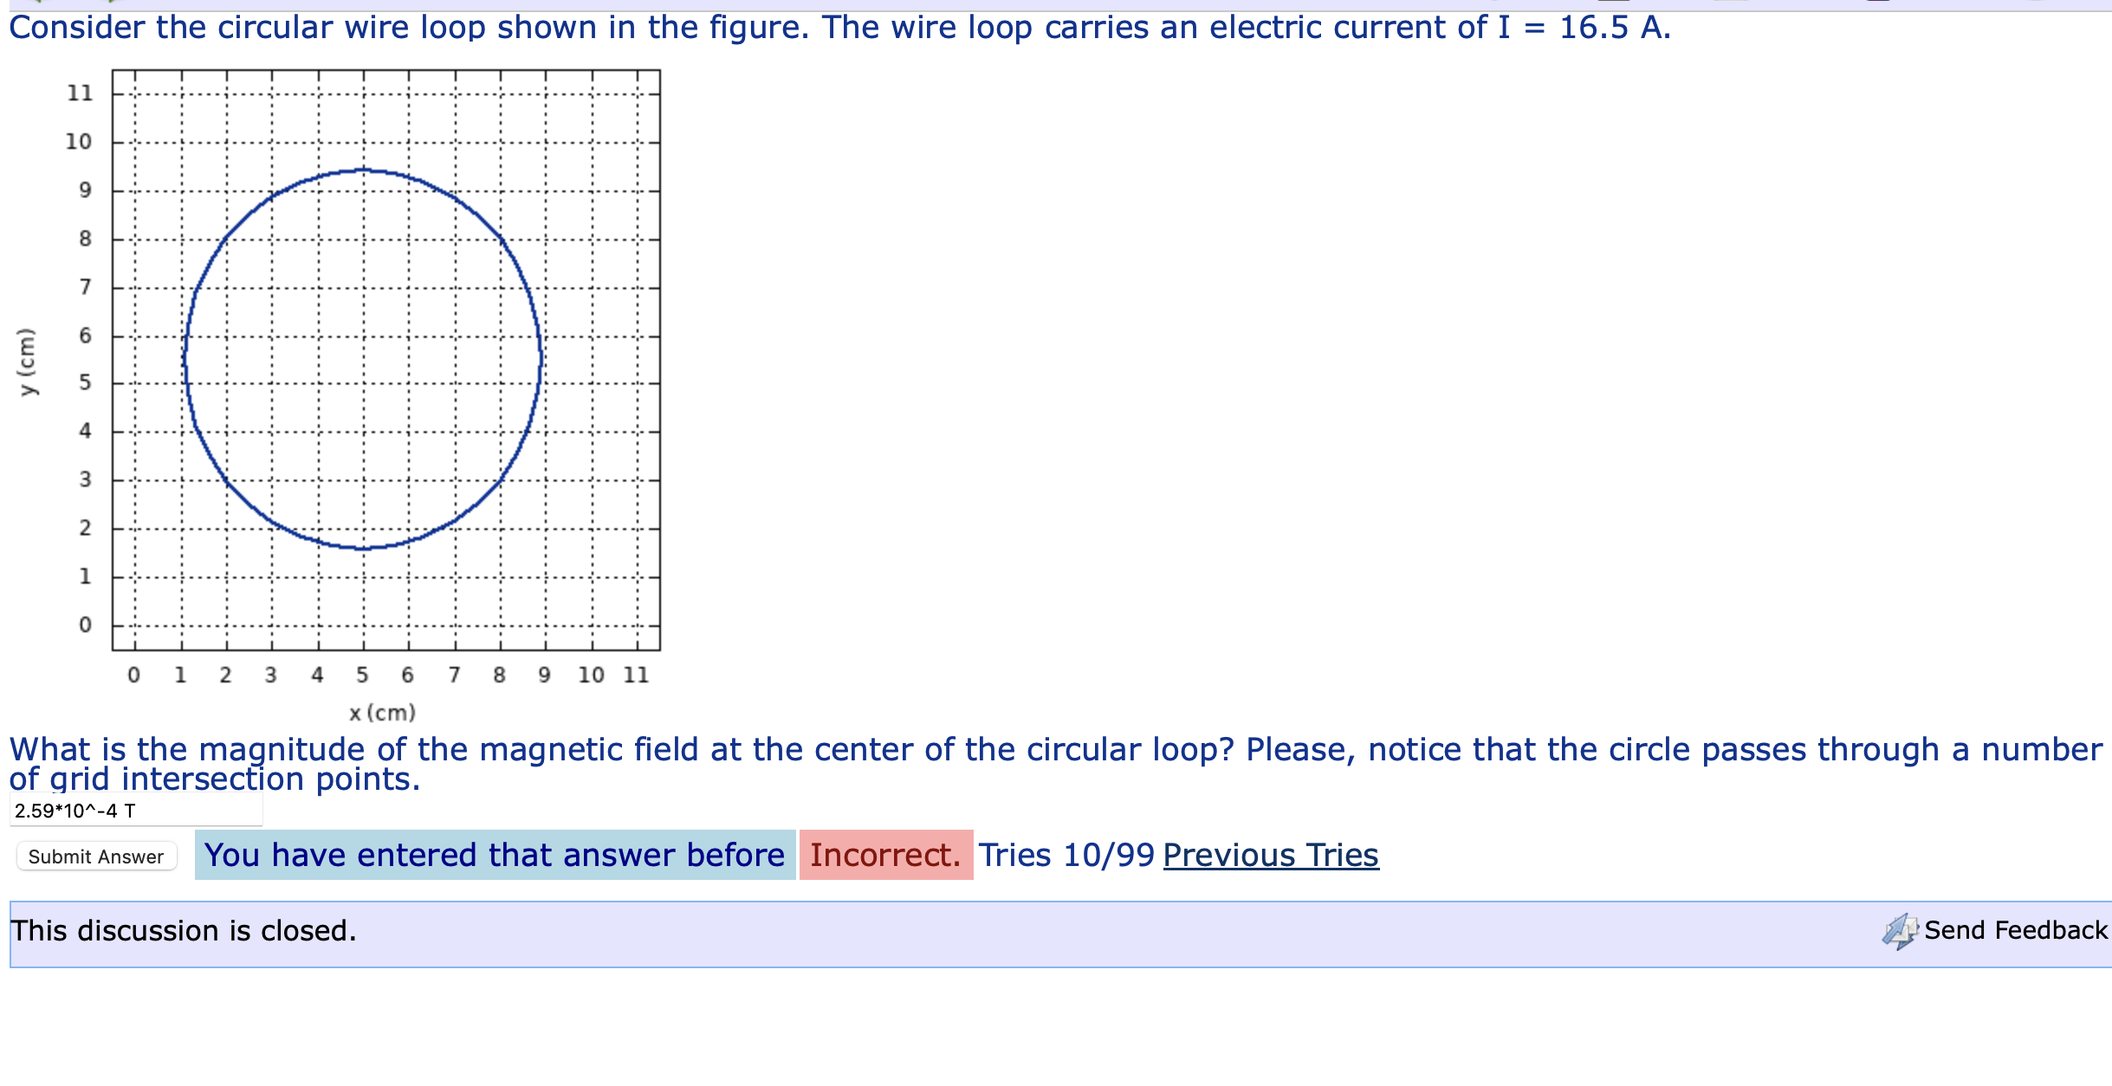Click the highlighted 'You have entered that answer before' message

[x=494, y=855]
